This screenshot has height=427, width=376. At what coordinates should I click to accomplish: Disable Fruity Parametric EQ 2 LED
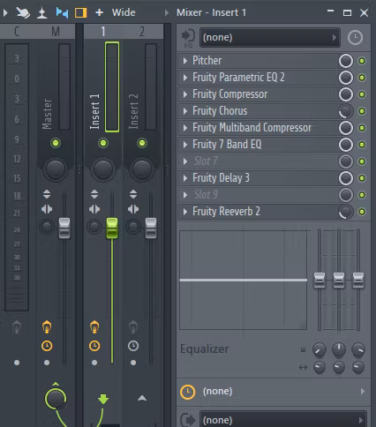(362, 78)
